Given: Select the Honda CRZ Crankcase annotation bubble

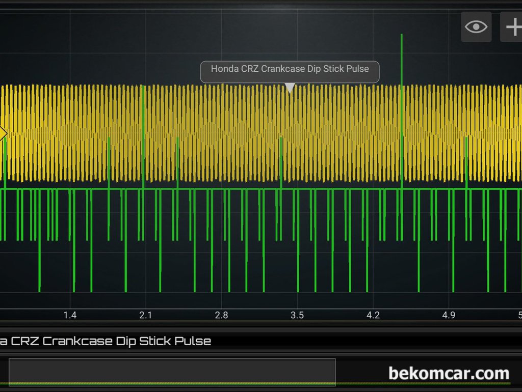Looking at the screenshot, I should point(290,69).
